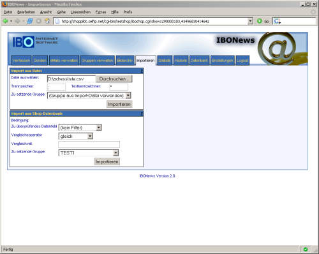
Task: Open the (kein Filter) data field dropdown
Action: click(80, 128)
